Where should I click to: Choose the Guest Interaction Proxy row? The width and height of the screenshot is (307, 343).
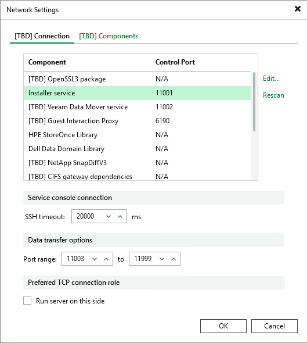click(137, 121)
